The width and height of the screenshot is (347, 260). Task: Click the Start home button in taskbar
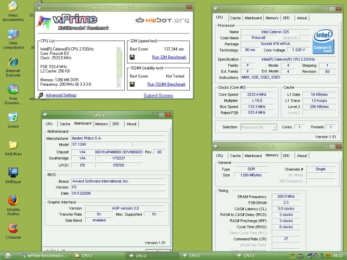8,255
